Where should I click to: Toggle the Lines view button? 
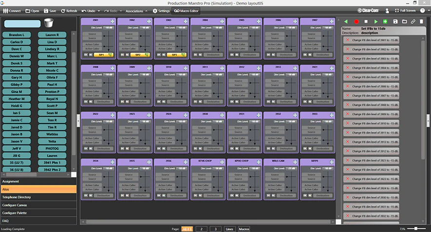click(229, 229)
